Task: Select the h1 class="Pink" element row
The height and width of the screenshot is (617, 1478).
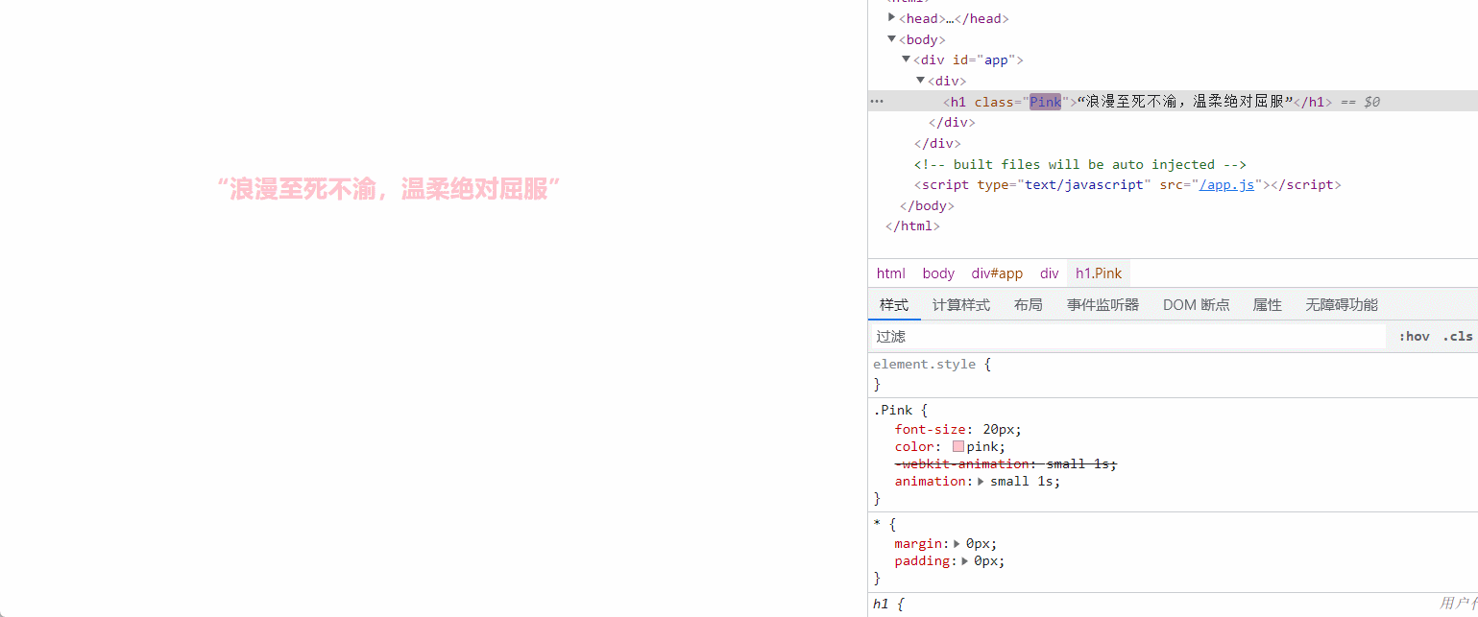Action: [1173, 102]
